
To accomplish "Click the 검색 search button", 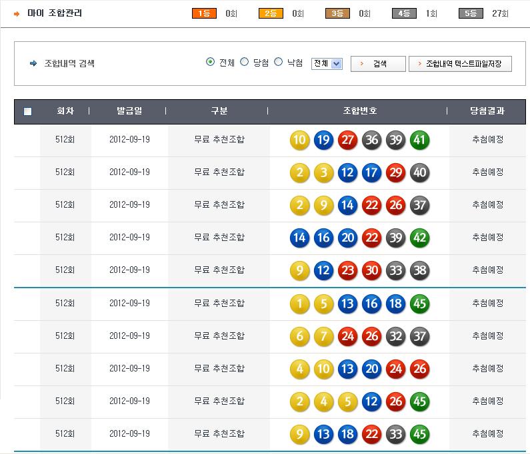I will pyautogui.click(x=378, y=63).
